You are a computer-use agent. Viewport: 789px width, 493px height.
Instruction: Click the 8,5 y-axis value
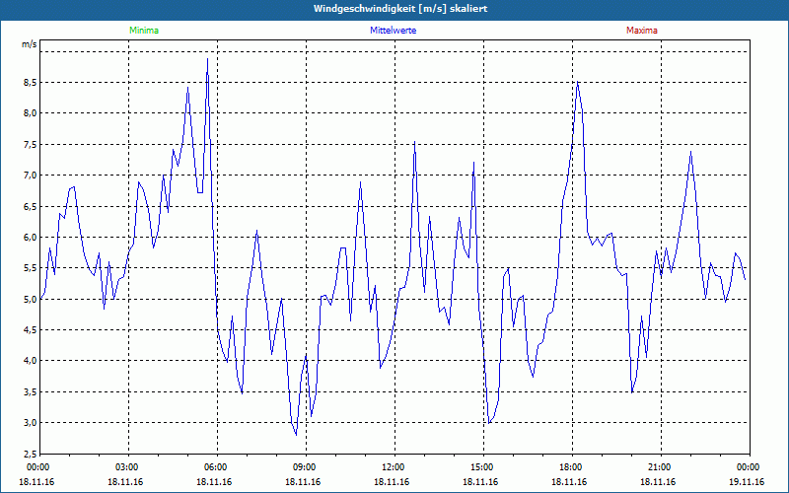click(31, 83)
